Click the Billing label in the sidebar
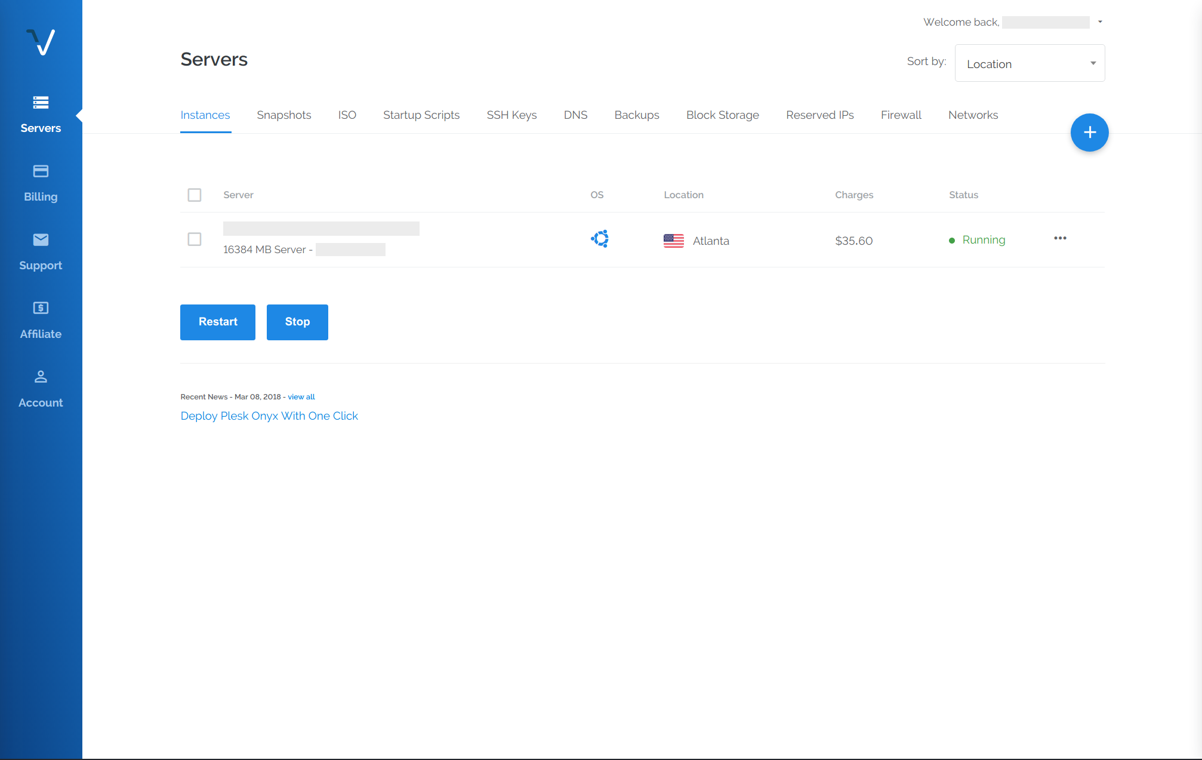 pos(41,197)
